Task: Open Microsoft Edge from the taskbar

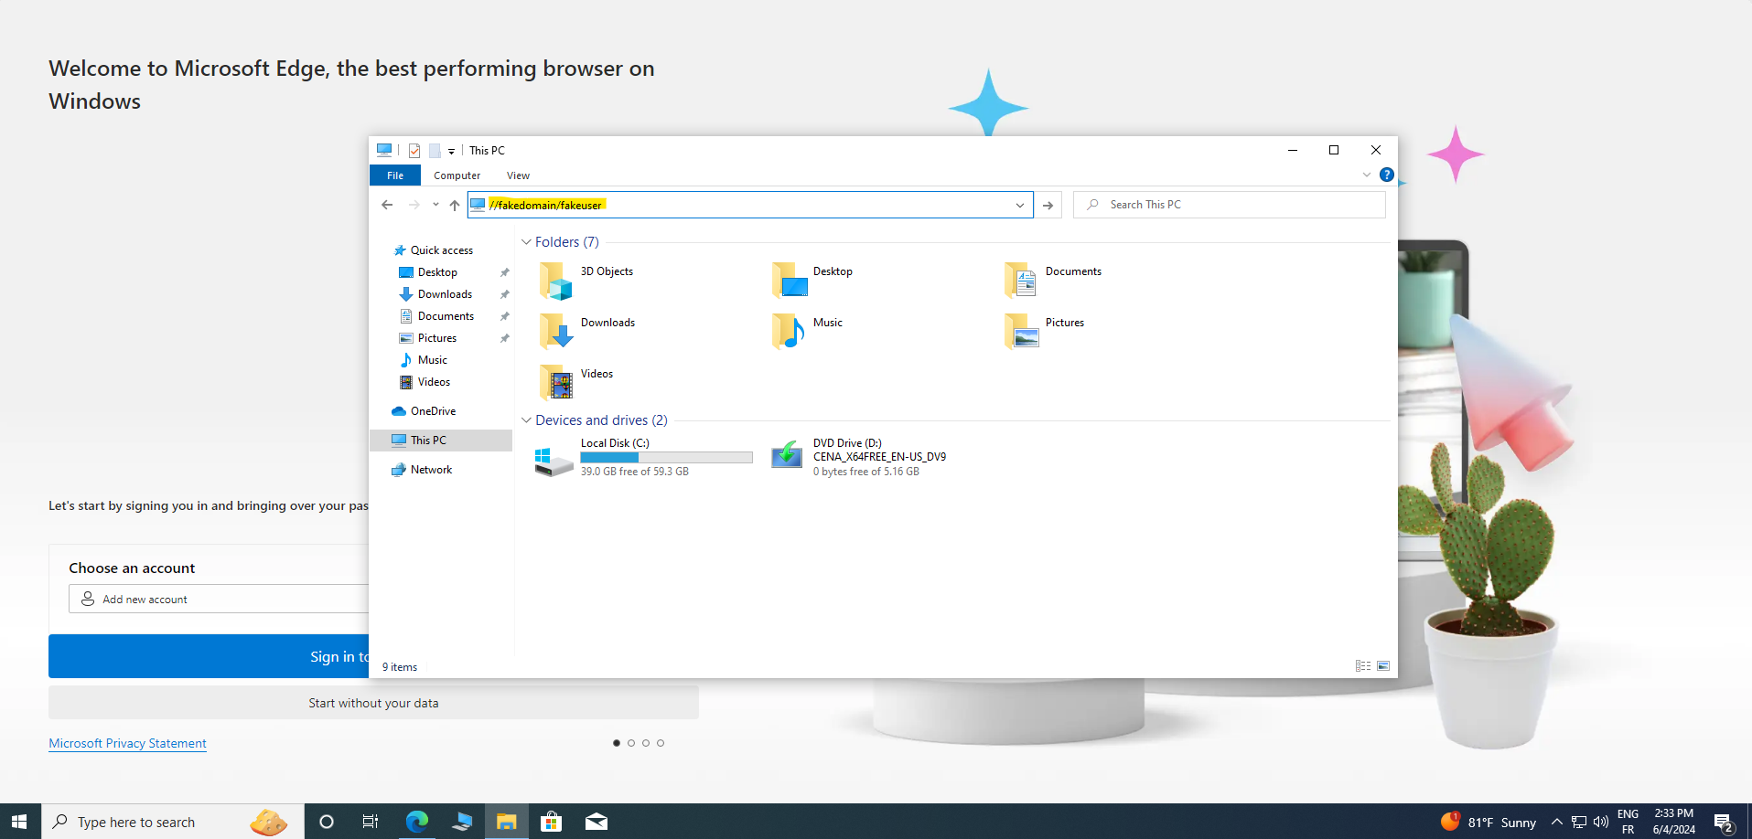Action: (417, 822)
